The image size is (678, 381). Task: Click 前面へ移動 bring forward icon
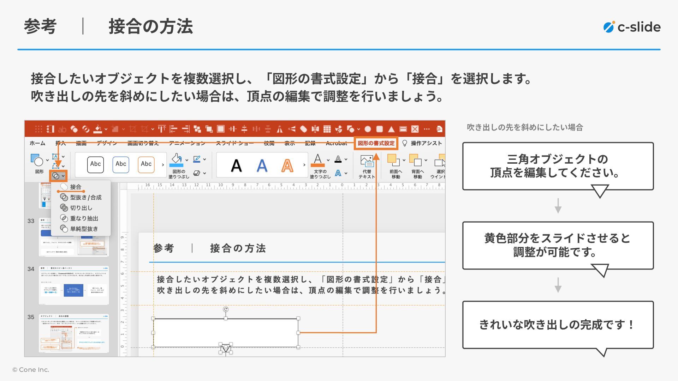tap(393, 161)
